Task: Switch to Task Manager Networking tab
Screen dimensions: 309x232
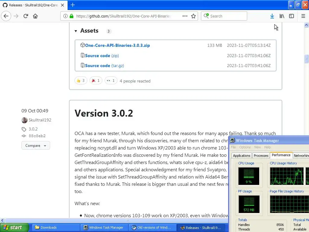Action: coord(301,156)
